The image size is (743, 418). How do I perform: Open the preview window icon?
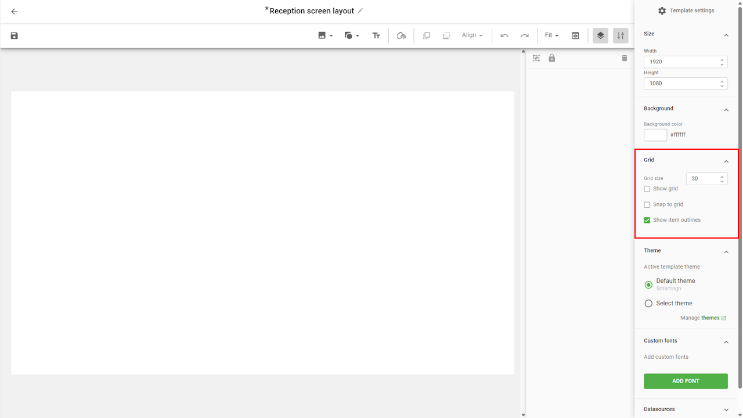coord(575,35)
